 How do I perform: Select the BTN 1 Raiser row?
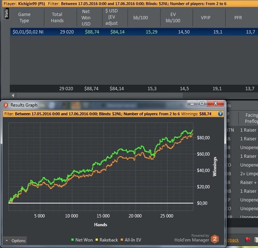[x=242, y=130]
